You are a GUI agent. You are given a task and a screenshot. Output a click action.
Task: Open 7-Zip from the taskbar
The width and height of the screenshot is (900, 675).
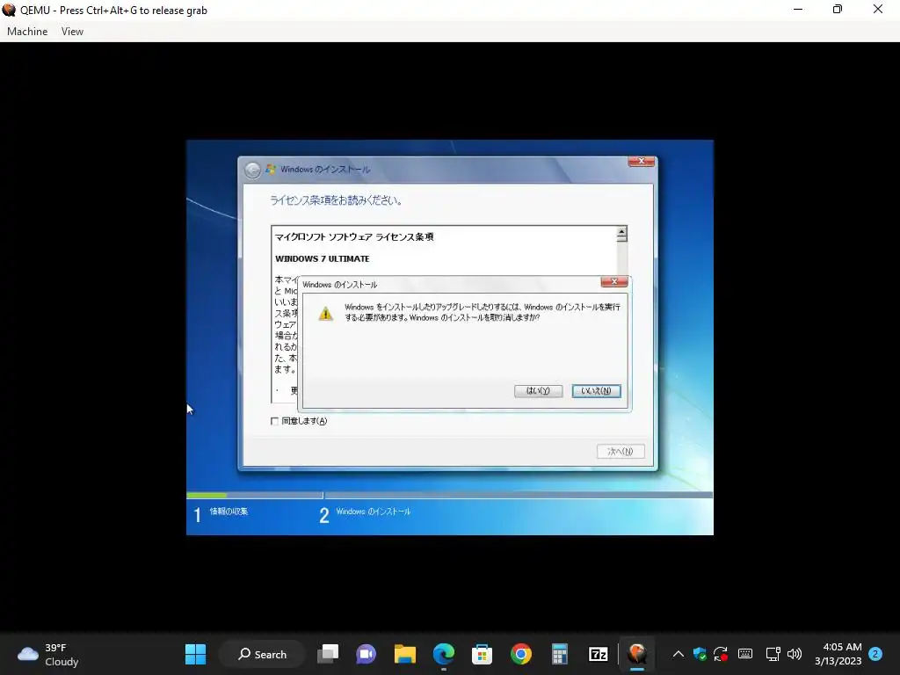point(598,654)
